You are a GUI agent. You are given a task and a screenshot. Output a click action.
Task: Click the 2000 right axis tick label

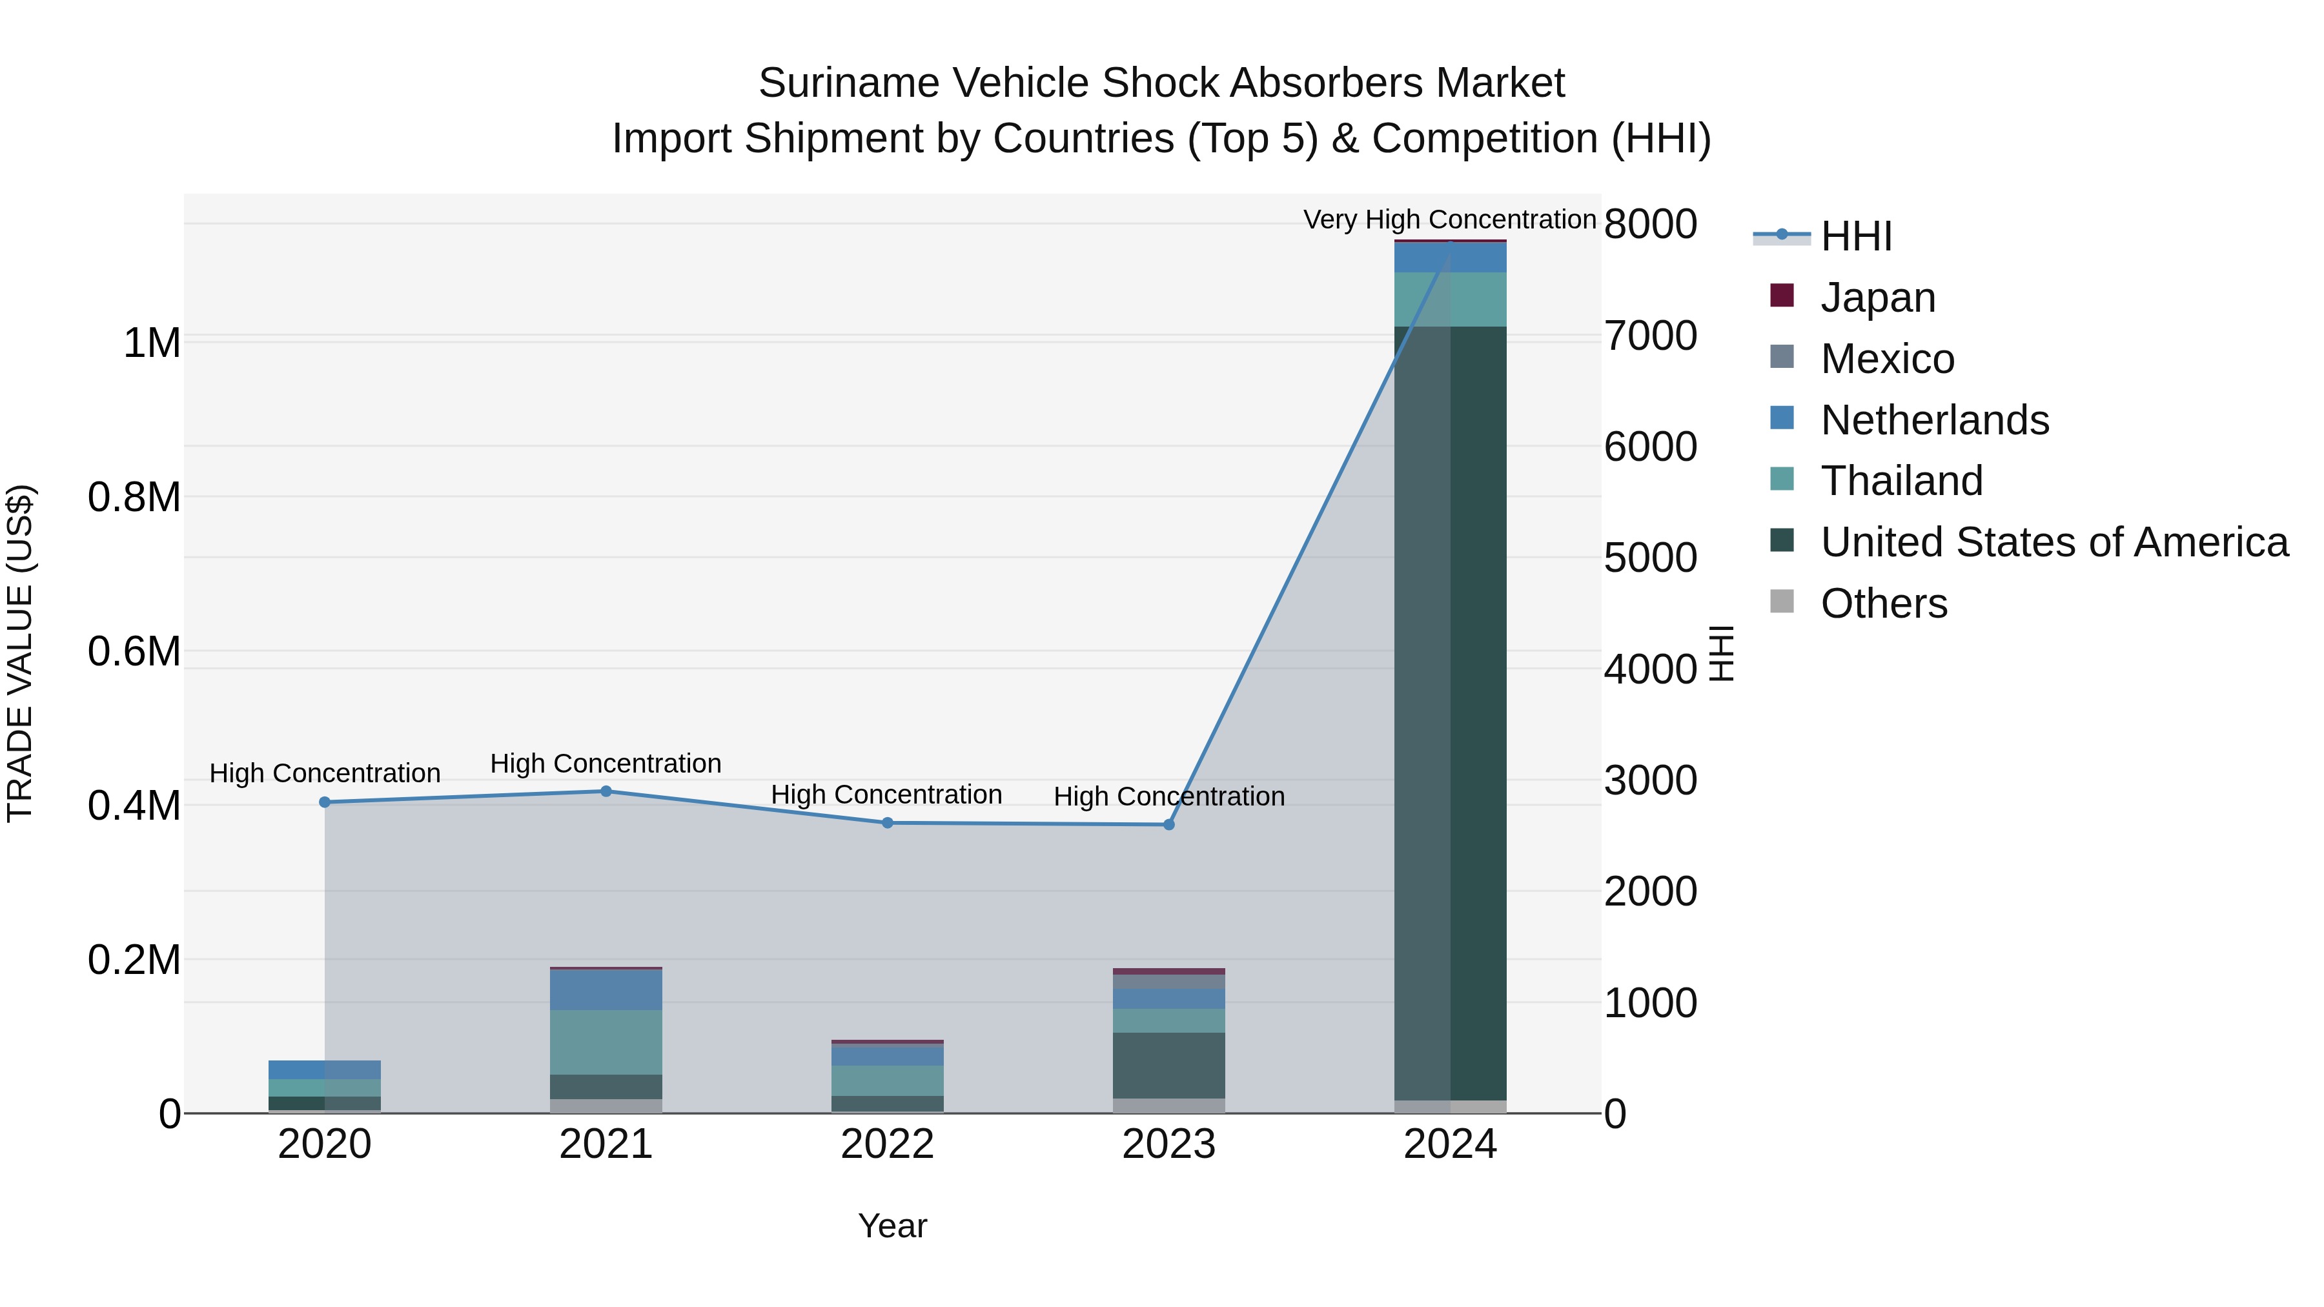(x=1651, y=891)
